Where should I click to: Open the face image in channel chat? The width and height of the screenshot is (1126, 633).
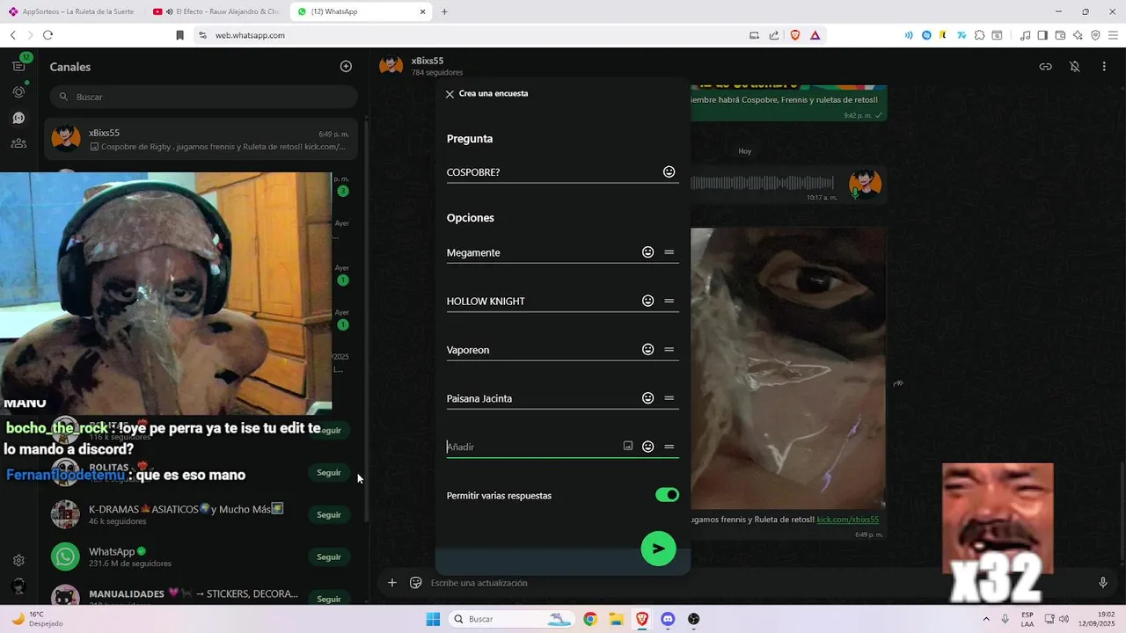(x=788, y=368)
